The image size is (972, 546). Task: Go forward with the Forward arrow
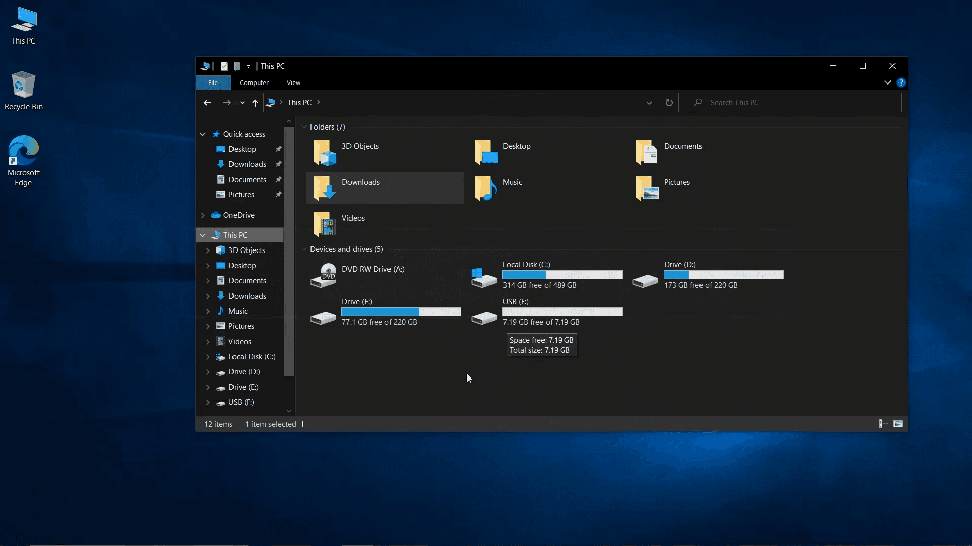coord(227,103)
